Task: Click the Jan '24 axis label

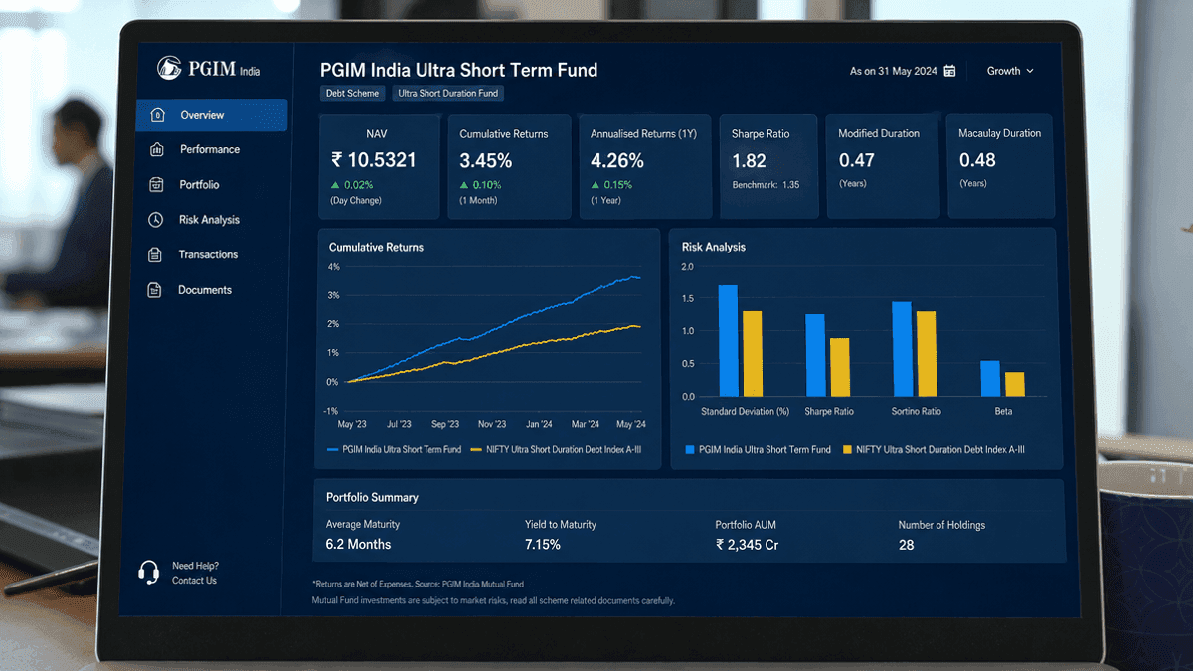Action: (x=539, y=424)
